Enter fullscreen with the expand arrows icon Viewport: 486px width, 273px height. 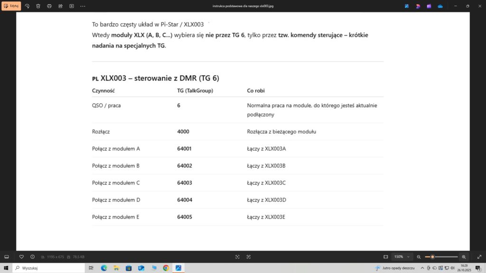point(479,256)
